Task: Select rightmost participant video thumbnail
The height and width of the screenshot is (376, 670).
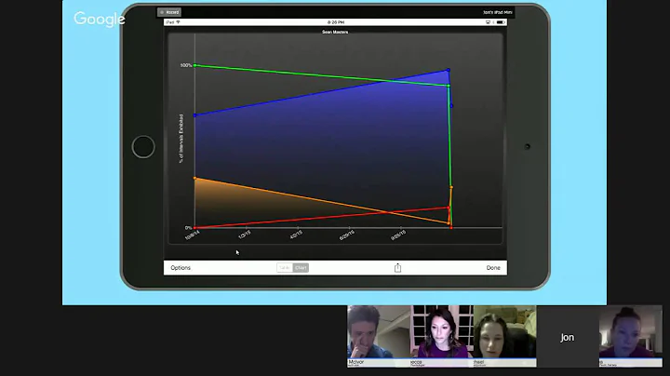Action: pyautogui.click(x=630, y=336)
